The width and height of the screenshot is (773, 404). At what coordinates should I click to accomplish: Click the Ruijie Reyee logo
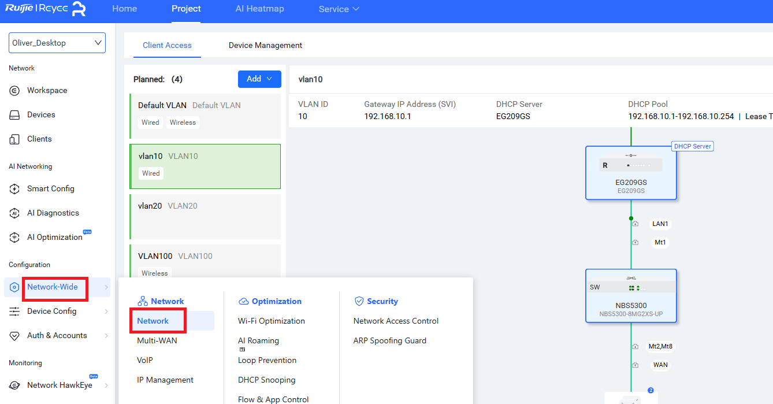[45, 9]
